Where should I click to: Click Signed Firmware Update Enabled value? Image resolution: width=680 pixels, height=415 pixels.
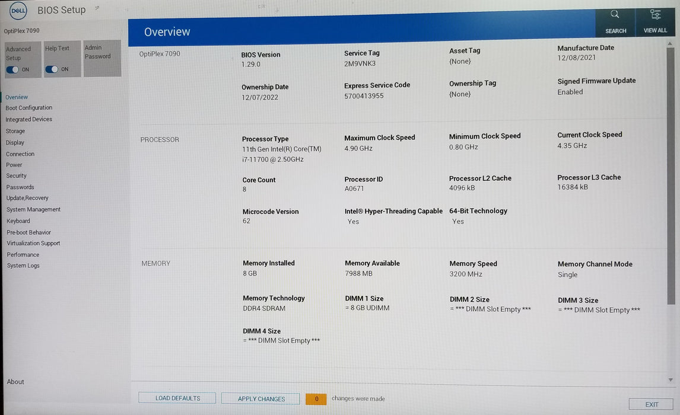point(570,92)
